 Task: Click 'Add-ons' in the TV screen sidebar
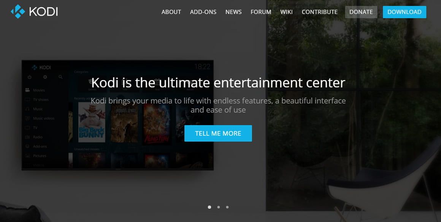(40, 146)
